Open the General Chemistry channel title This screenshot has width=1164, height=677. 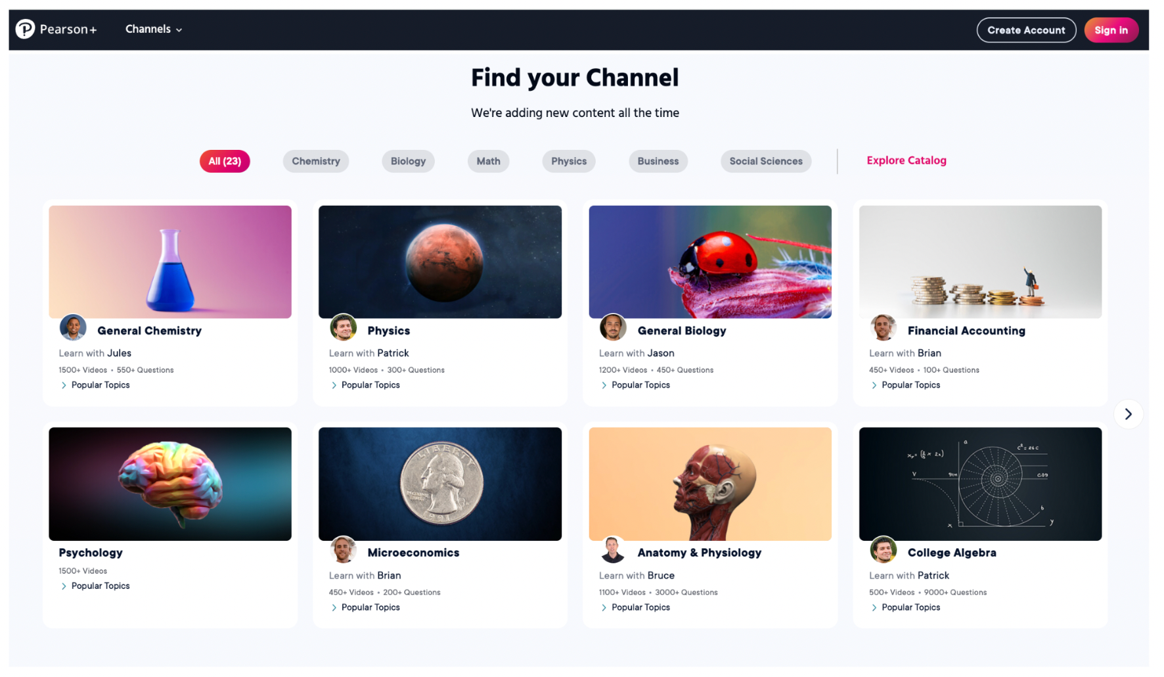pyautogui.click(x=149, y=331)
